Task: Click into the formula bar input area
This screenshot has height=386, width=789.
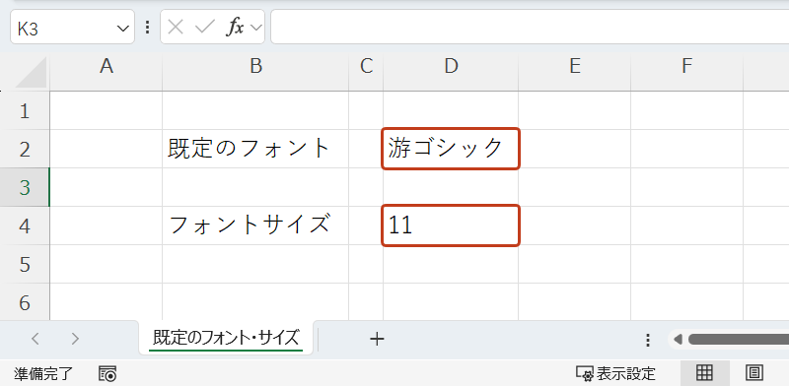Action: click(x=530, y=27)
